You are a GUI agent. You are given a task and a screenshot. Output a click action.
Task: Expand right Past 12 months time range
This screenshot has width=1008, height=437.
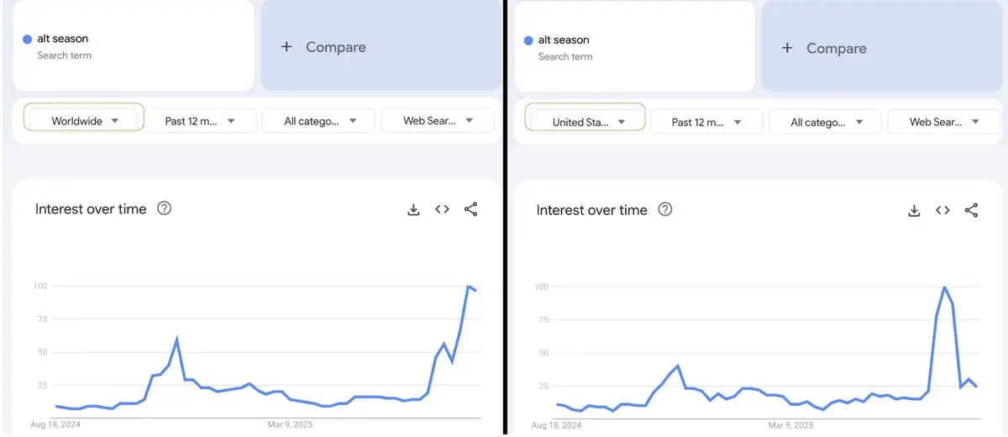706,122
